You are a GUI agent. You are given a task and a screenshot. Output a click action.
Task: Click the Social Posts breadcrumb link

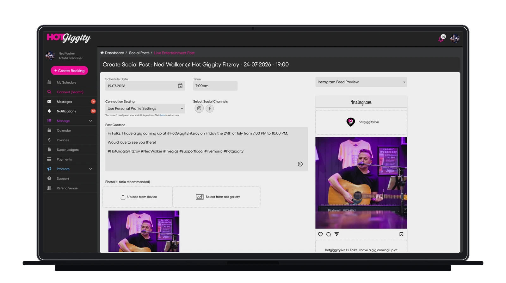tap(139, 53)
